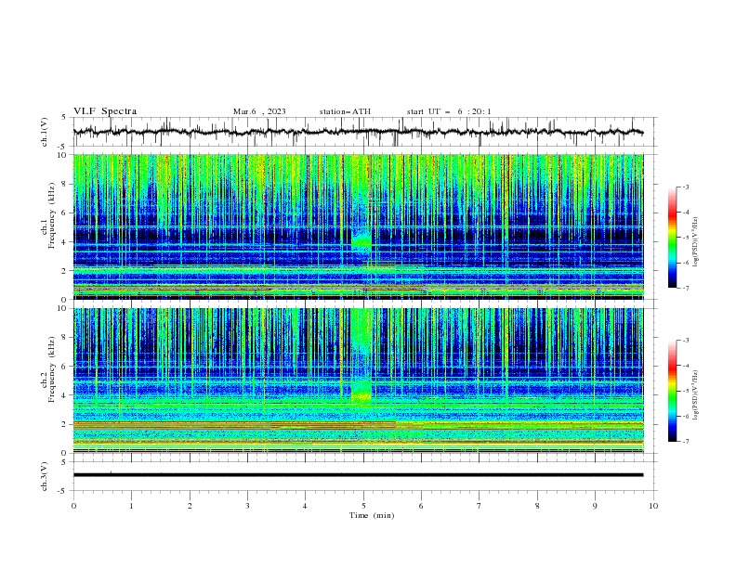Click the 4 kHz burst in ch.1 spectrogram
This screenshot has width=736, height=568.
click(x=361, y=242)
